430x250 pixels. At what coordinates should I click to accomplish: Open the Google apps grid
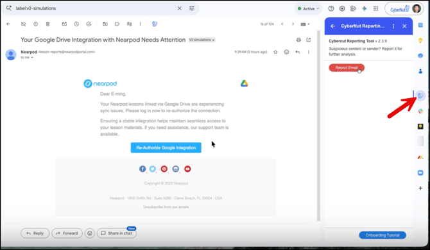click(x=375, y=8)
